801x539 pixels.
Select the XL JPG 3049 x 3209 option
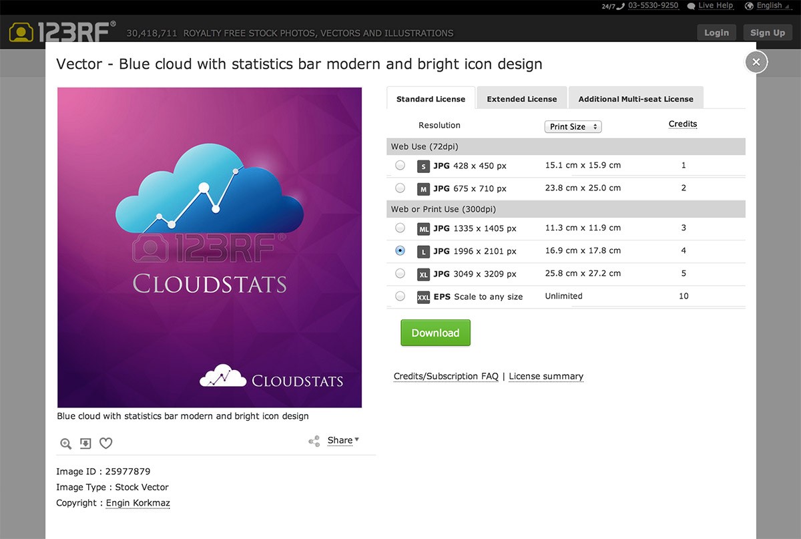(400, 273)
